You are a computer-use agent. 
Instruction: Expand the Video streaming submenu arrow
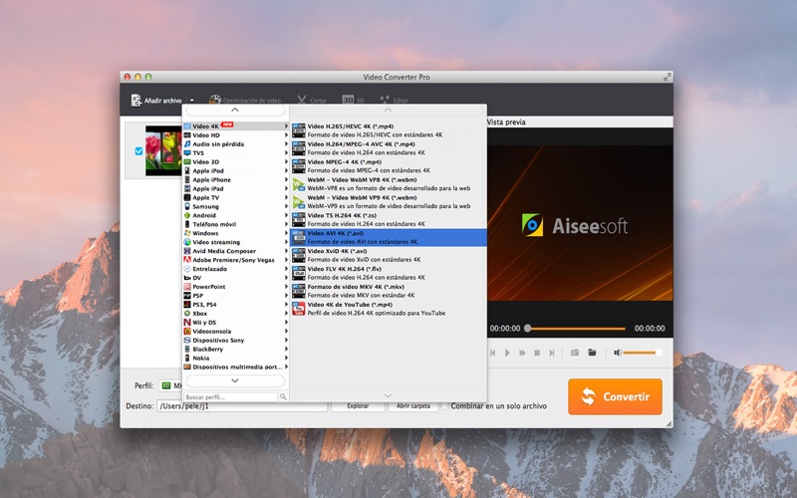point(286,242)
